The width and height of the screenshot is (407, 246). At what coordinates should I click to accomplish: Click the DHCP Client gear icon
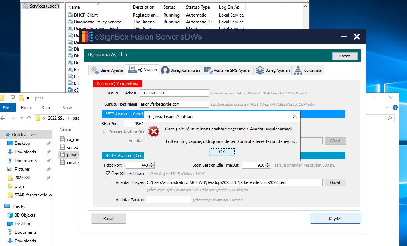pos(70,15)
